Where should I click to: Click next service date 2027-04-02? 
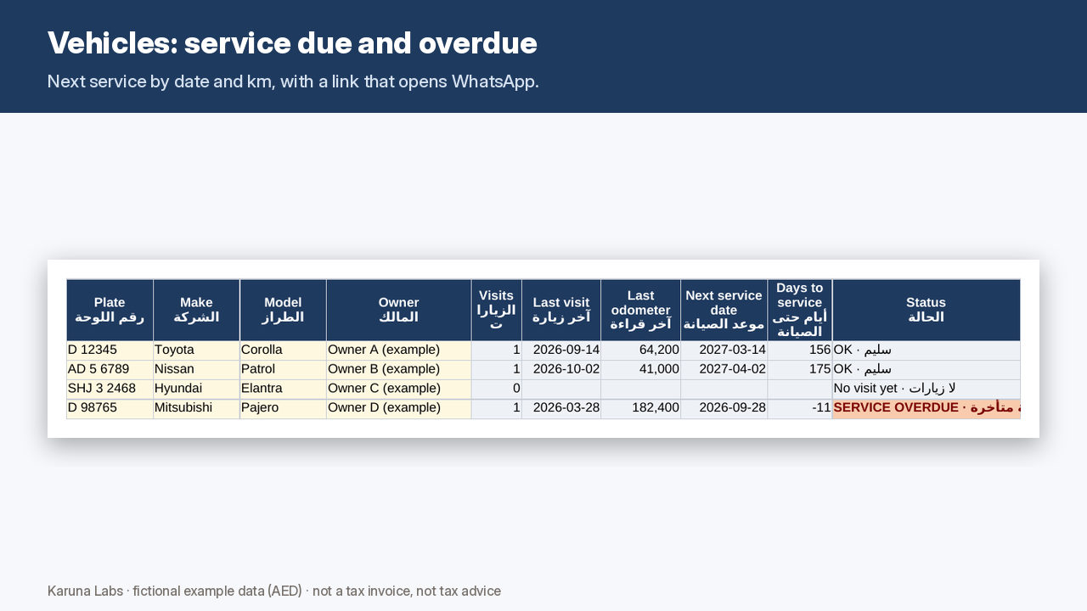pyautogui.click(x=724, y=370)
